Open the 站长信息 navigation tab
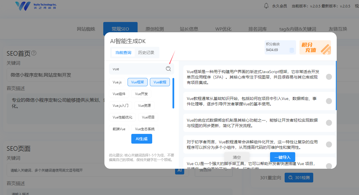The height and width of the screenshot is (195, 359). click(x=189, y=29)
